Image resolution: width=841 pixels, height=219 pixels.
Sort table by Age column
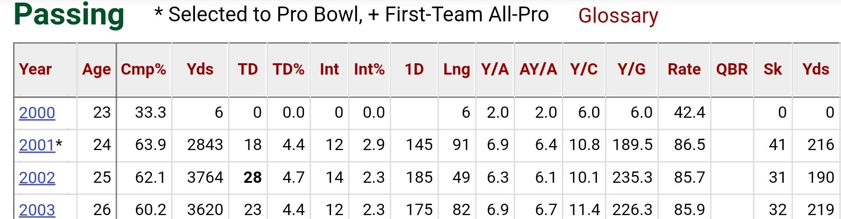(97, 70)
